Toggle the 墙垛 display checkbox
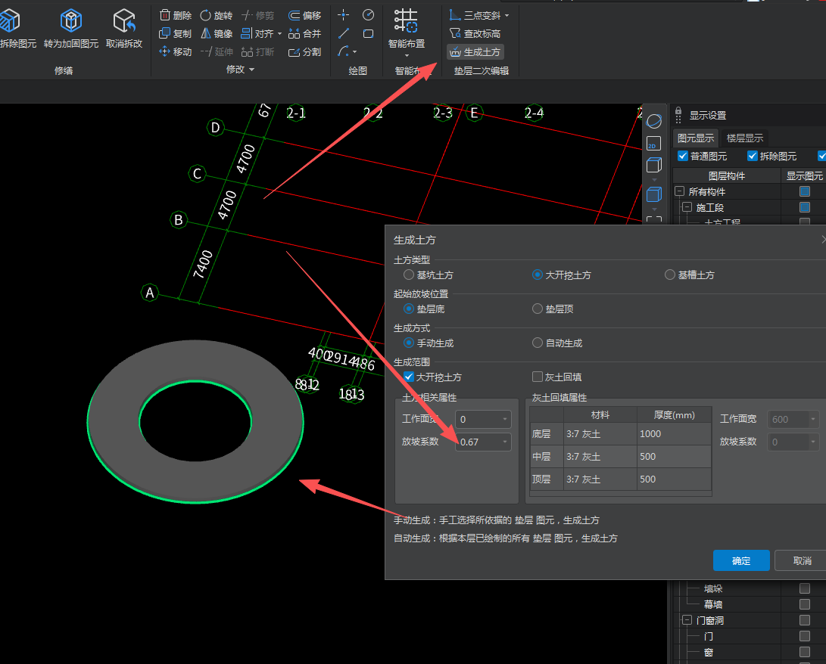The image size is (826, 664). 804,588
